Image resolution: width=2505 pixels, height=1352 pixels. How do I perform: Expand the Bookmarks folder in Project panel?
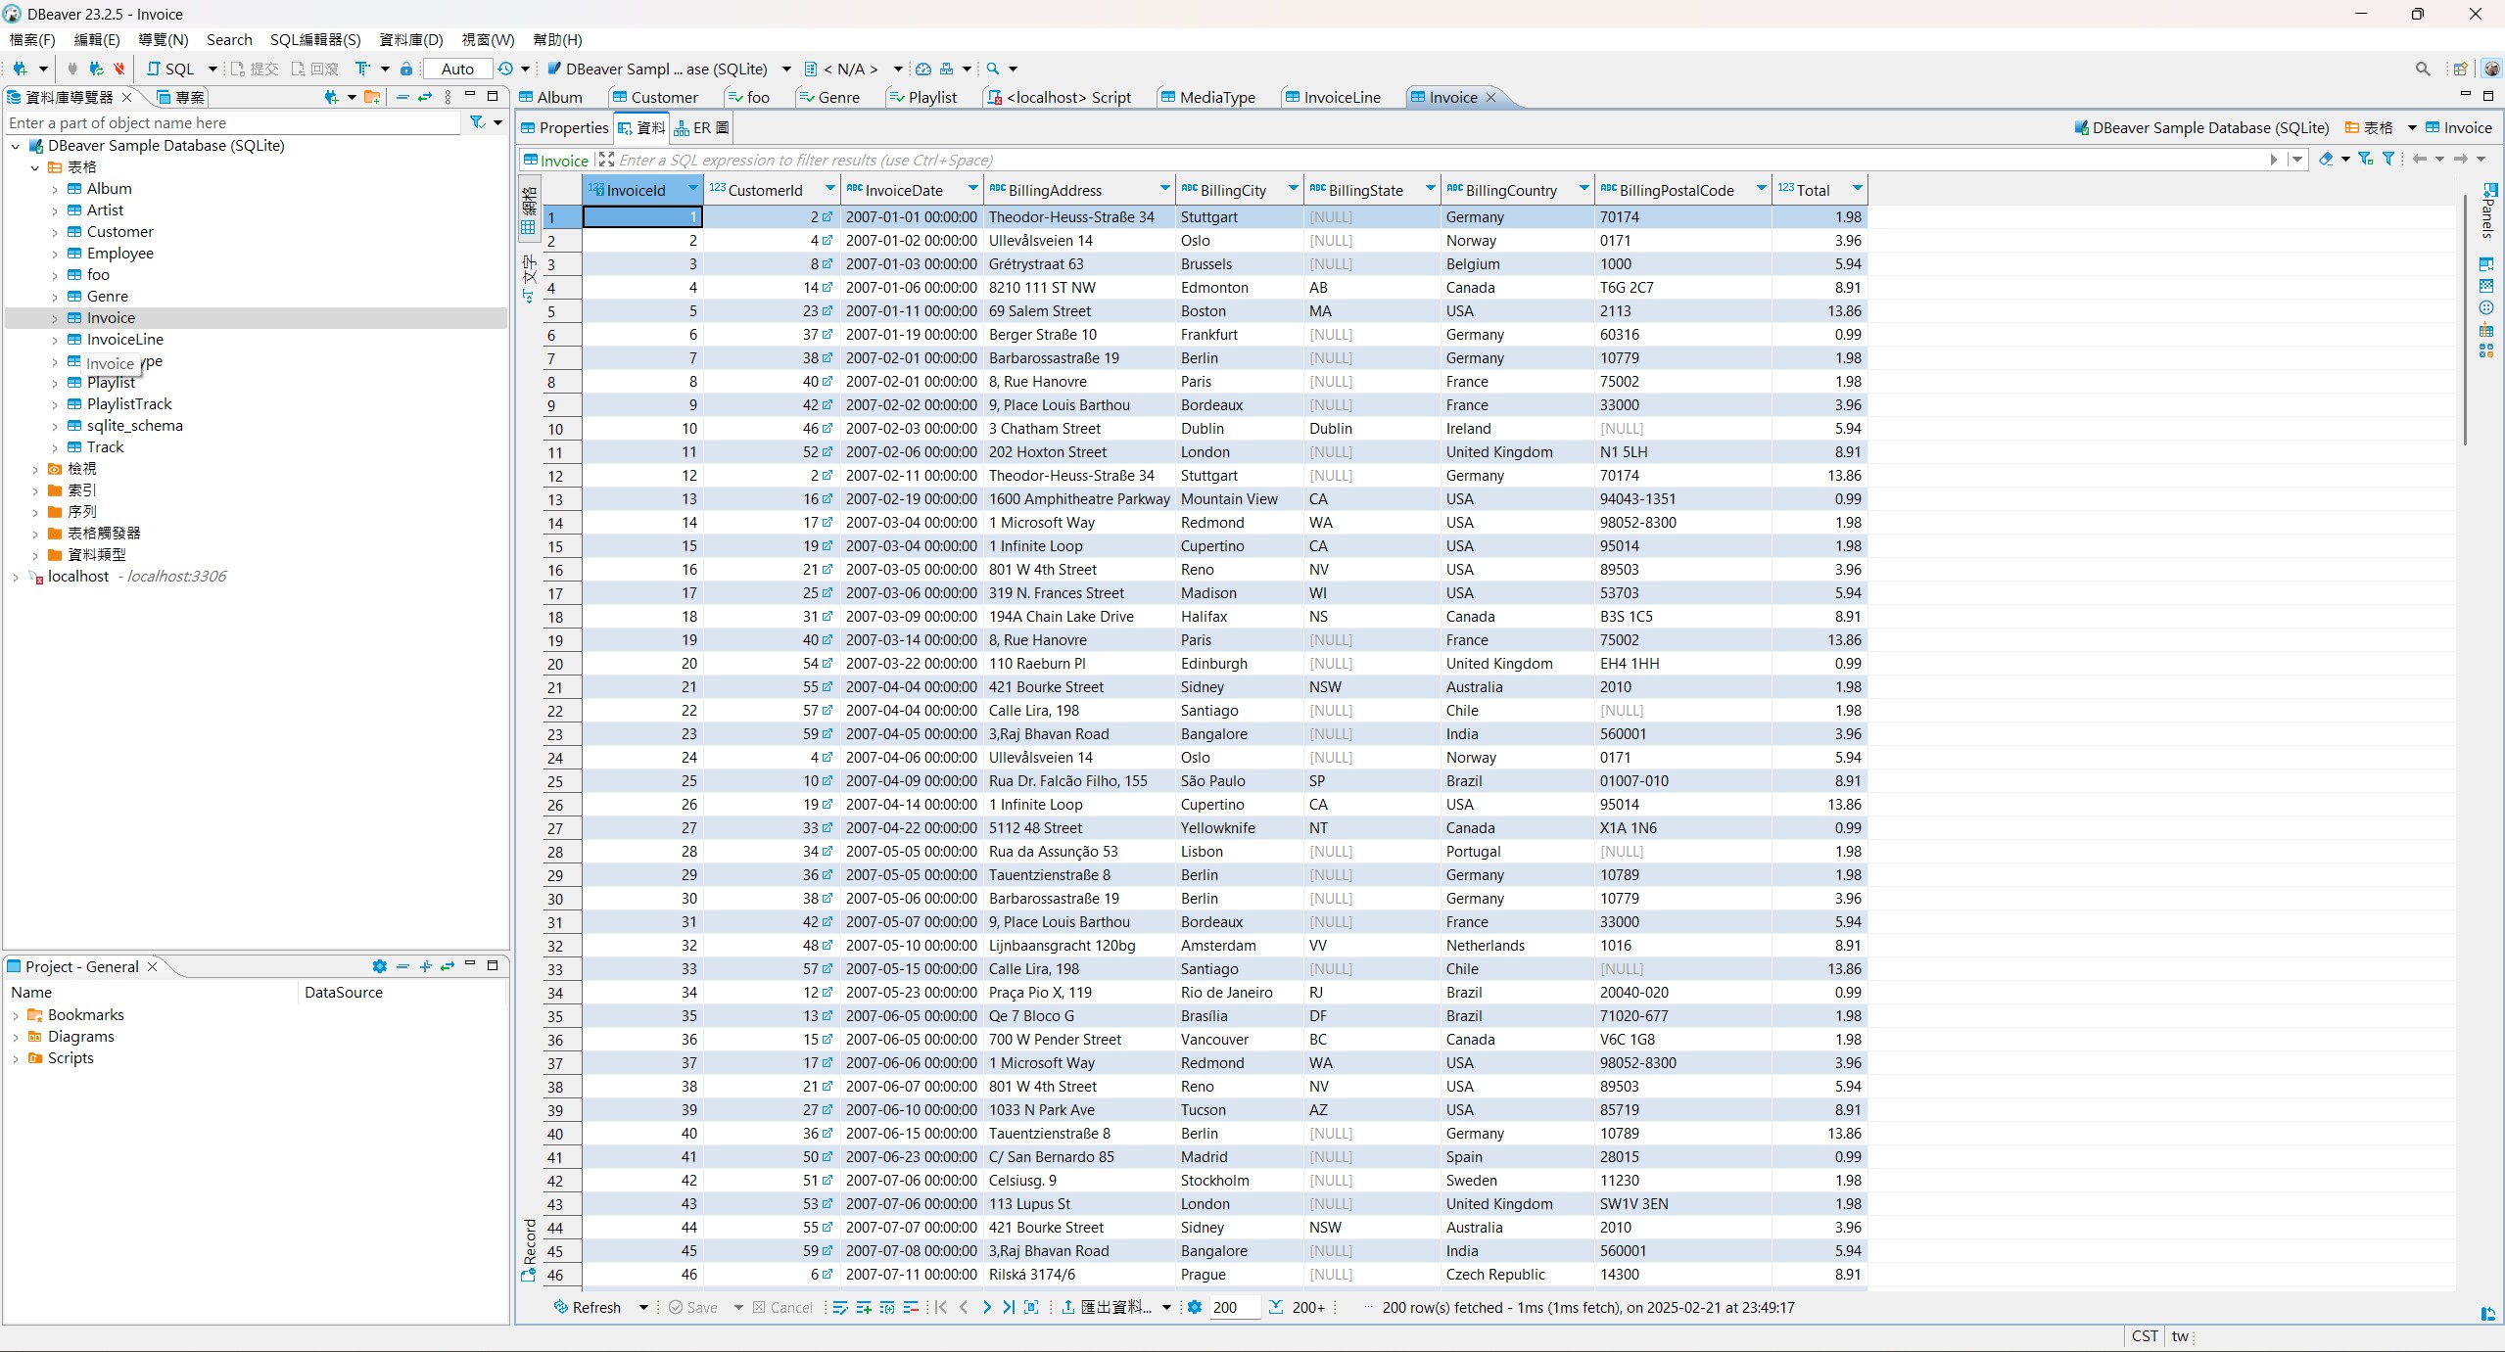(16, 1015)
